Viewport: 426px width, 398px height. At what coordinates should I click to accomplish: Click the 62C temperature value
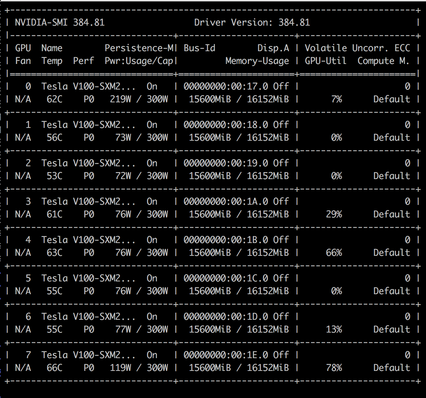[55, 99]
